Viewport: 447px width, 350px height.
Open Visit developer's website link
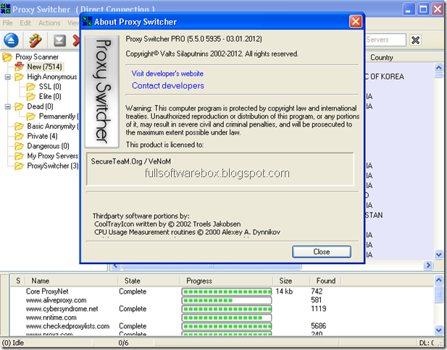click(x=167, y=74)
